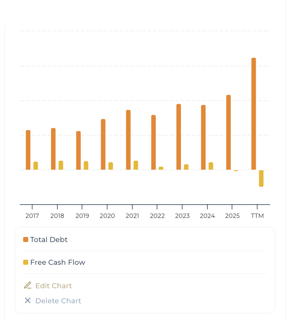The height and width of the screenshot is (322, 286).
Task: Select the TTM Total Debt bar
Action: 254,114
